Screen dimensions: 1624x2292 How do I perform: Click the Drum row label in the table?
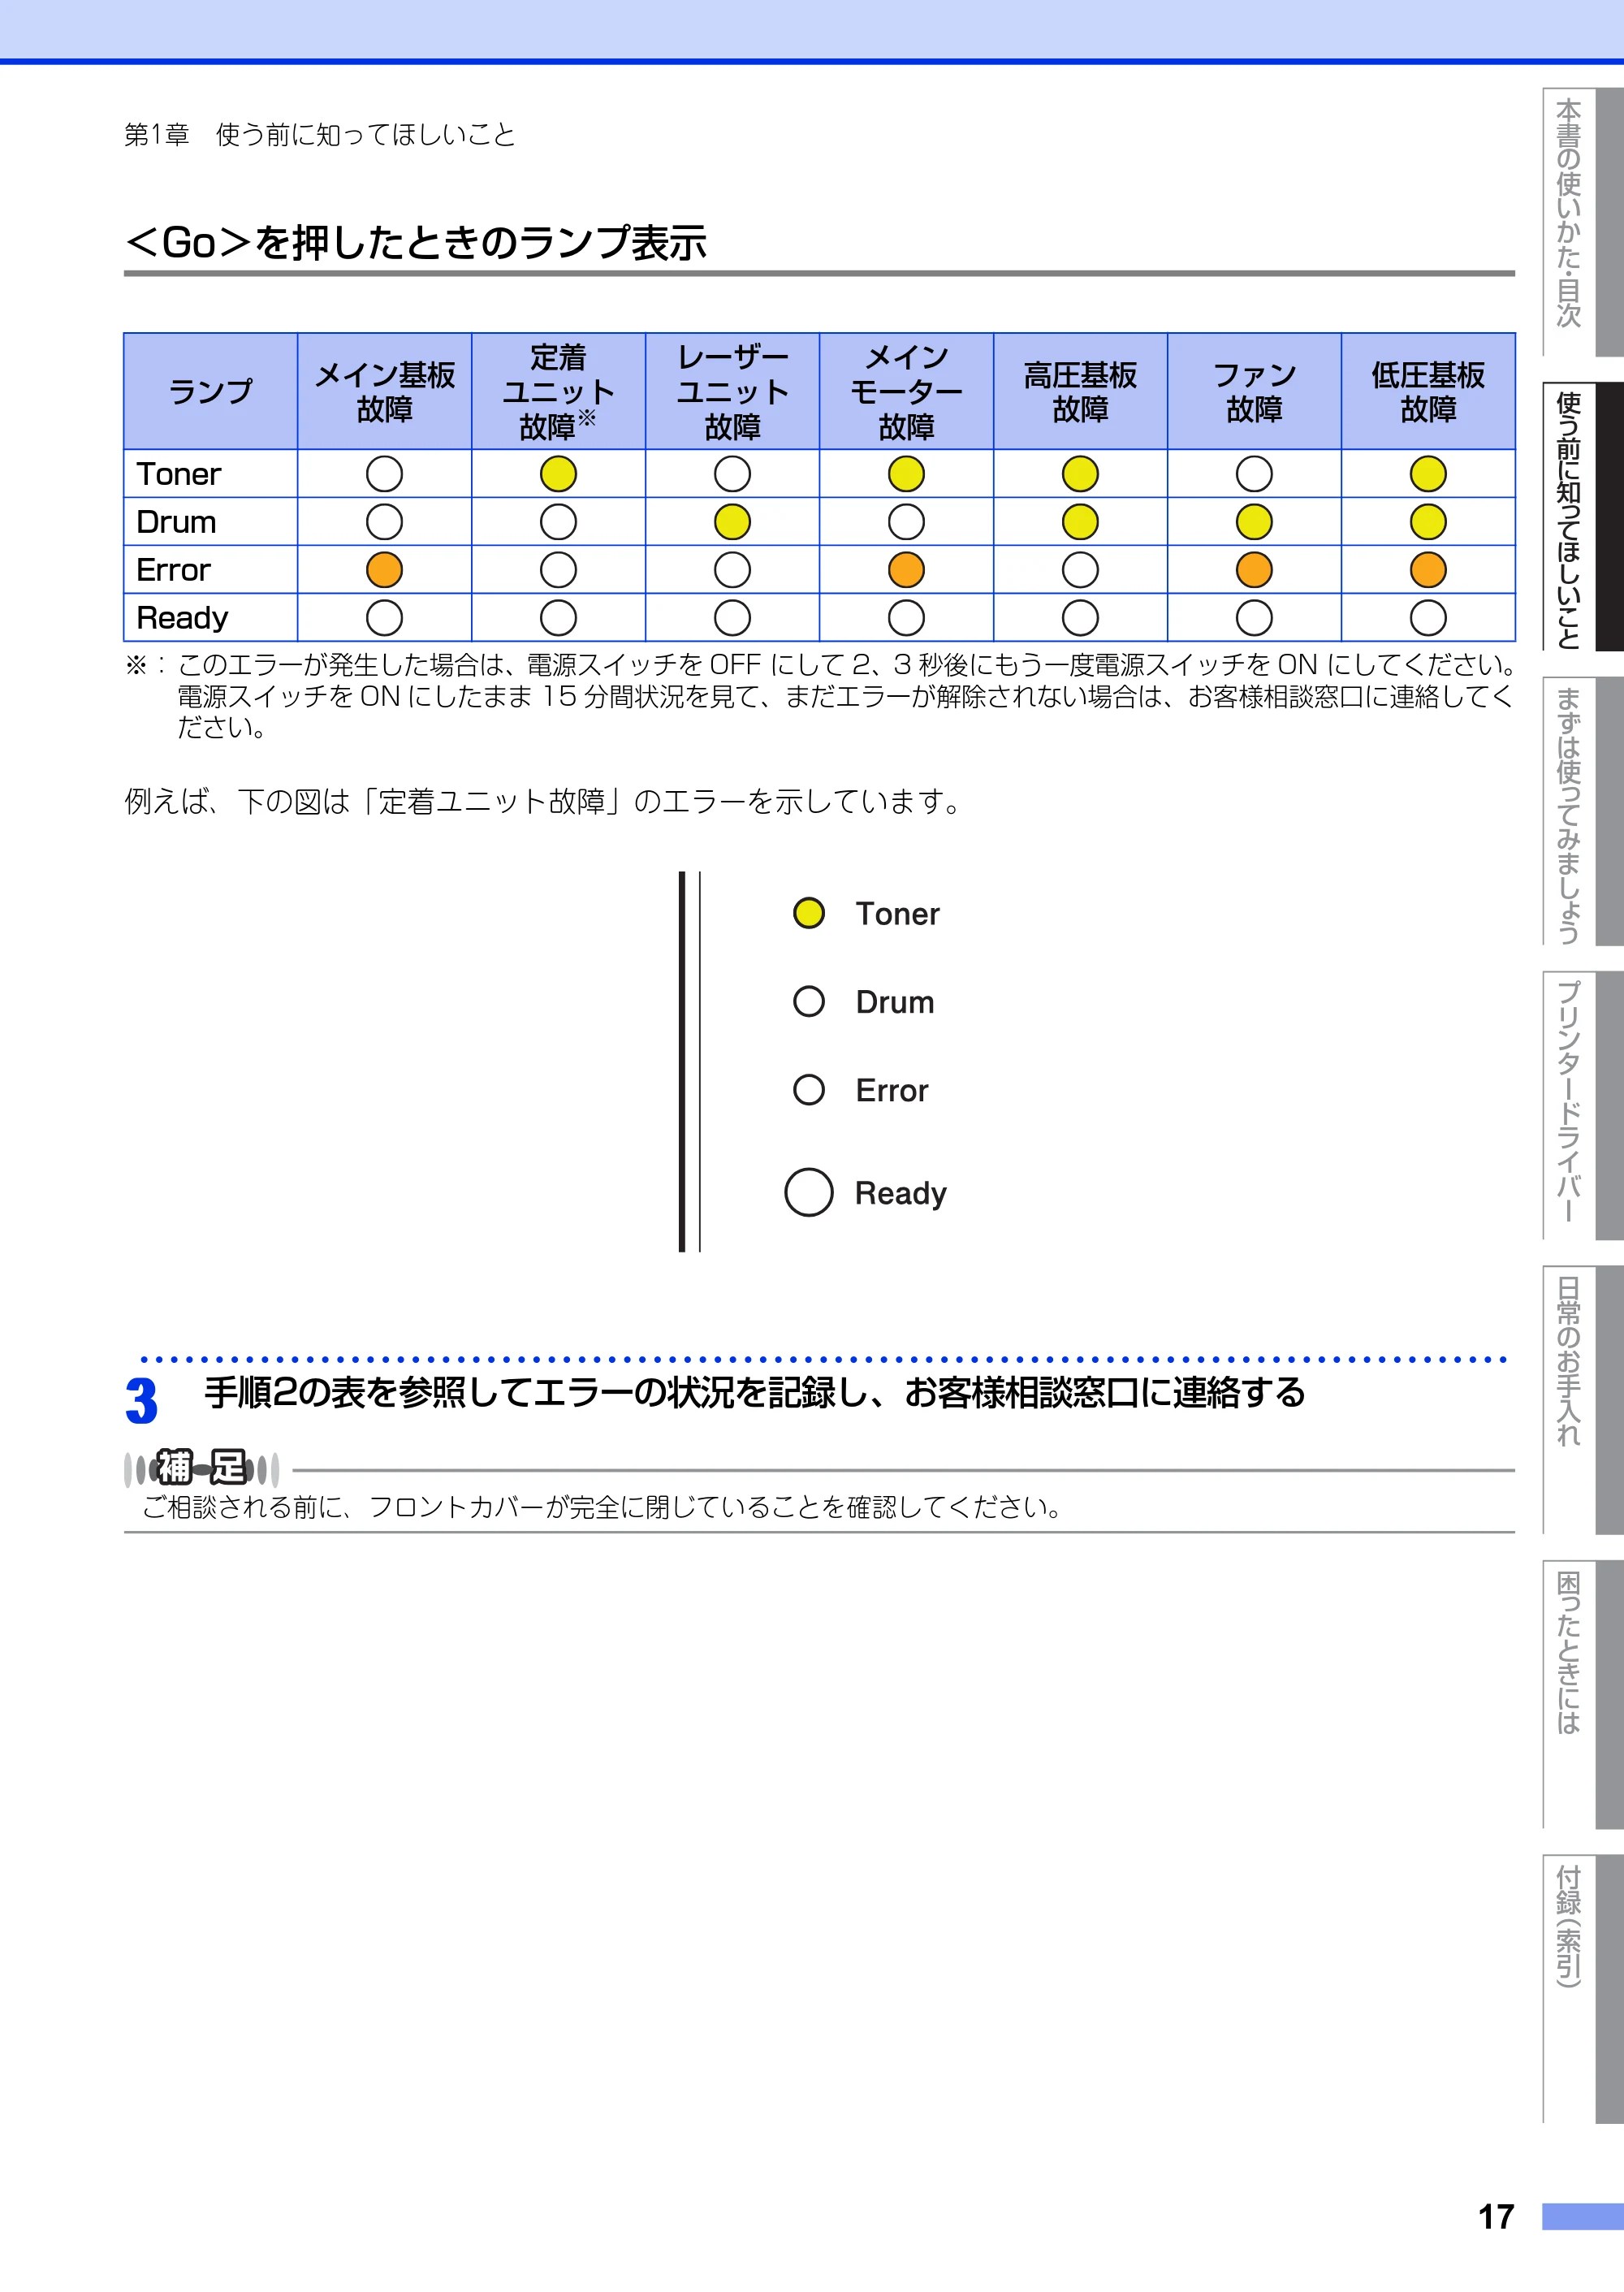pyautogui.click(x=176, y=522)
